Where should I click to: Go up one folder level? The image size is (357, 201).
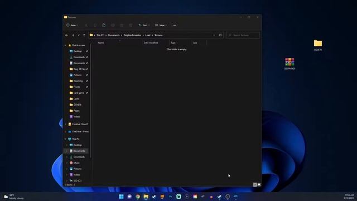pyautogui.click(x=84, y=35)
